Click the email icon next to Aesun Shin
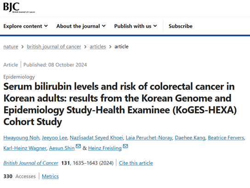 [78, 146]
